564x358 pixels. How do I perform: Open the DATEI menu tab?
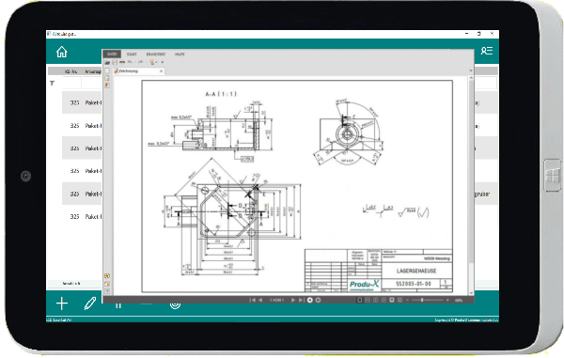(x=112, y=54)
